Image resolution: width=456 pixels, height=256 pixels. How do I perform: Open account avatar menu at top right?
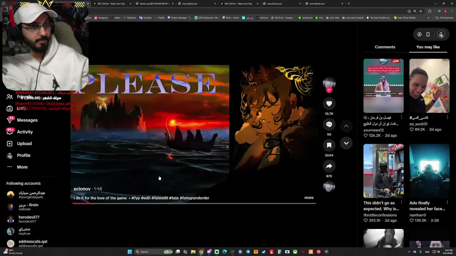tap(441, 34)
